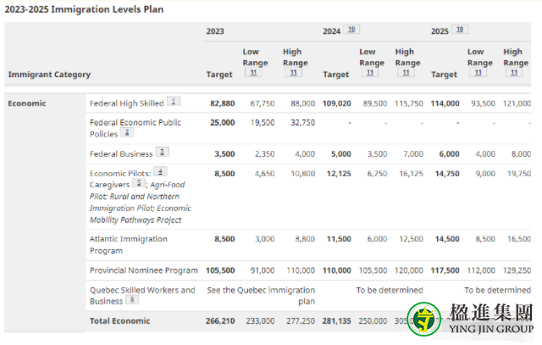Open footnote 11 under 2024 Low Range
This screenshot has height=345, width=542.
tap(370, 72)
